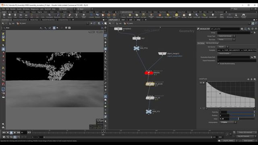Image resolution: width=258 pixels, height=145 pixels.
Task: Select the Ambient Light shelf tool
Action: click(x=212, y=16)
